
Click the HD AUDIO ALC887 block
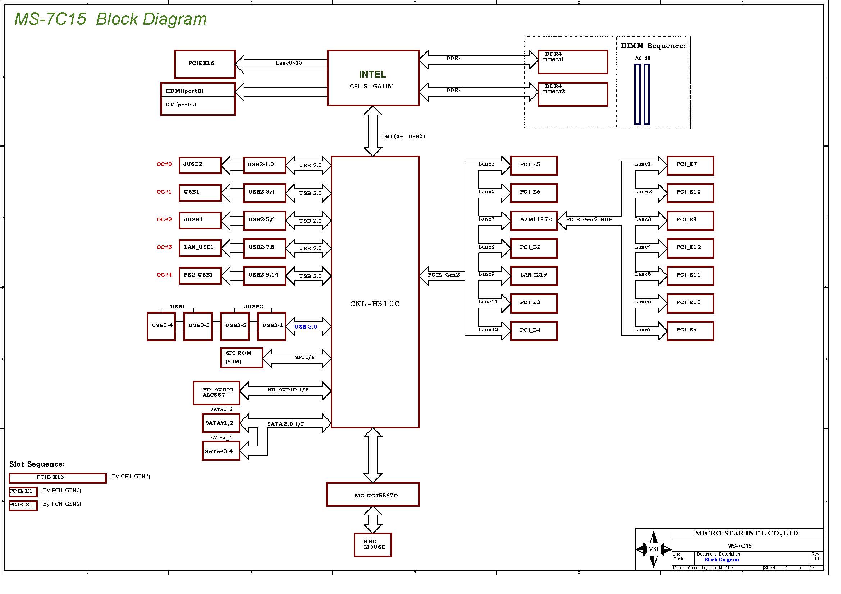pos(216,393)
